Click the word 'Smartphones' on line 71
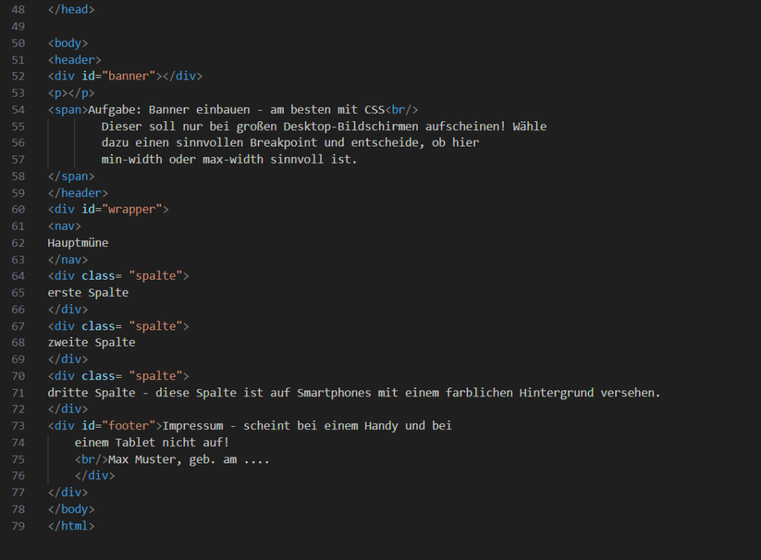Screen dimensions: 761x560 tap(333, 393)
